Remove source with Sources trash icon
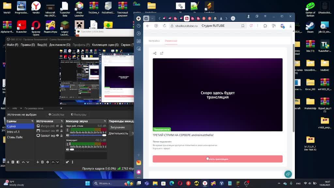This screenshot has height=188, width=334. (x=42, y=162)
